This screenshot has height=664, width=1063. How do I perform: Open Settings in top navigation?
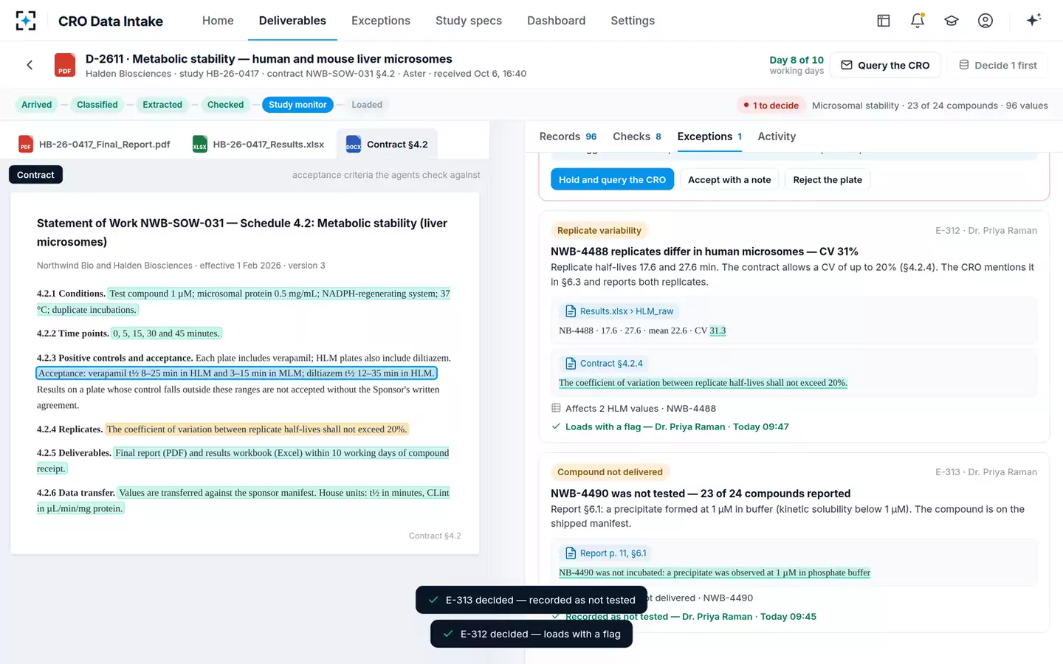(x=633, y=21)
